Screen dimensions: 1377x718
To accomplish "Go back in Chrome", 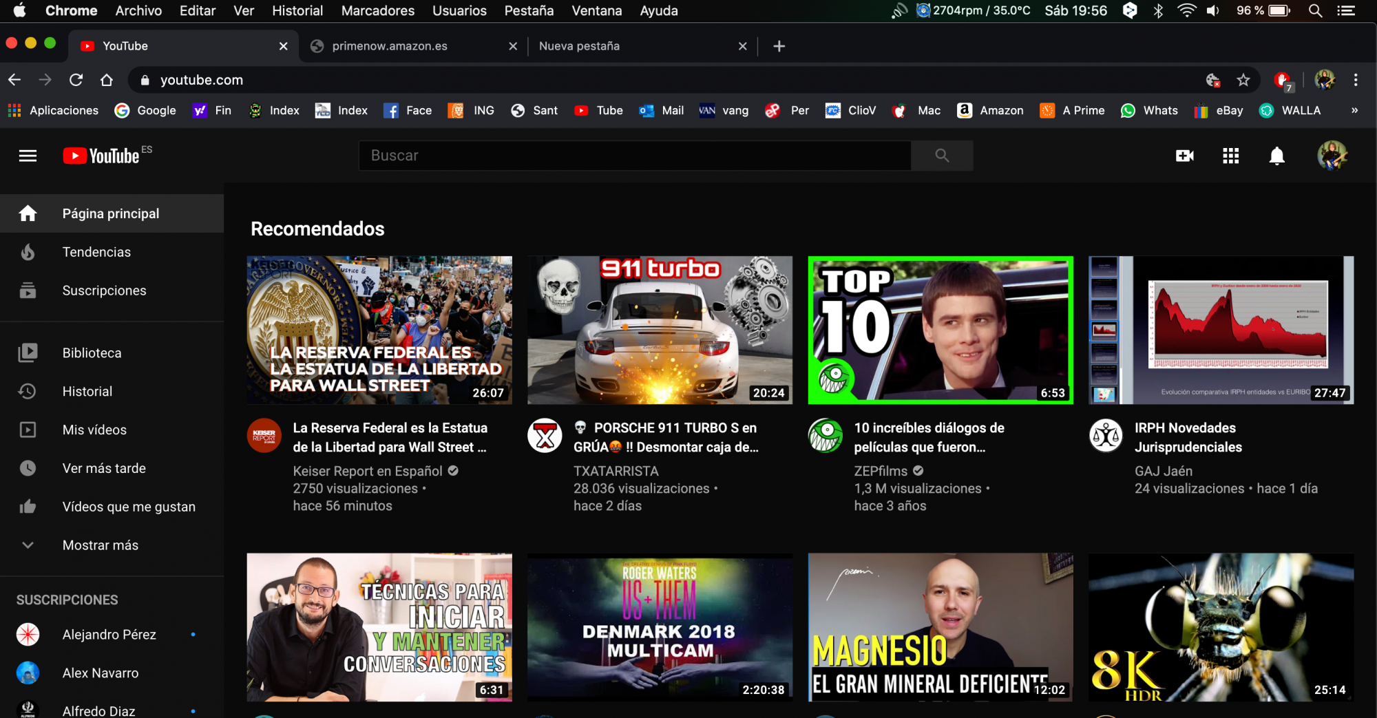I will pos(14,80).
